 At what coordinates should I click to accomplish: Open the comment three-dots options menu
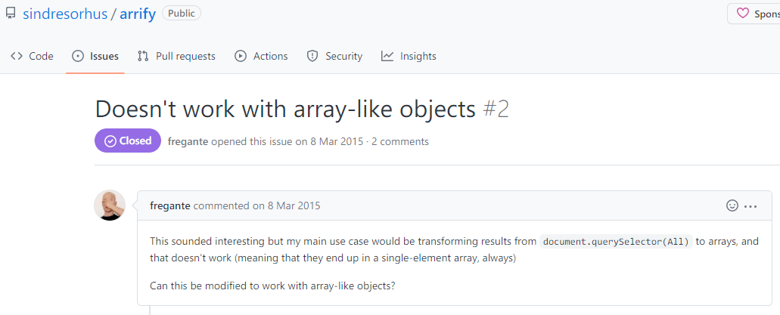click(x=750, y=206)
